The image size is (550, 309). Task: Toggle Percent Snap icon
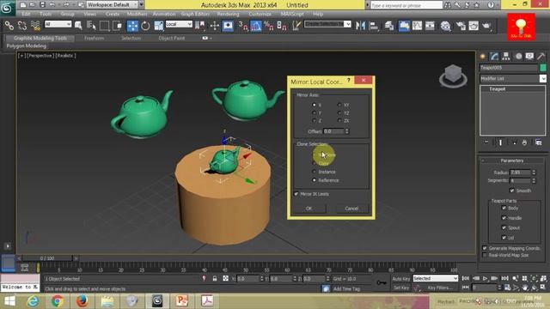pos(269,26)
